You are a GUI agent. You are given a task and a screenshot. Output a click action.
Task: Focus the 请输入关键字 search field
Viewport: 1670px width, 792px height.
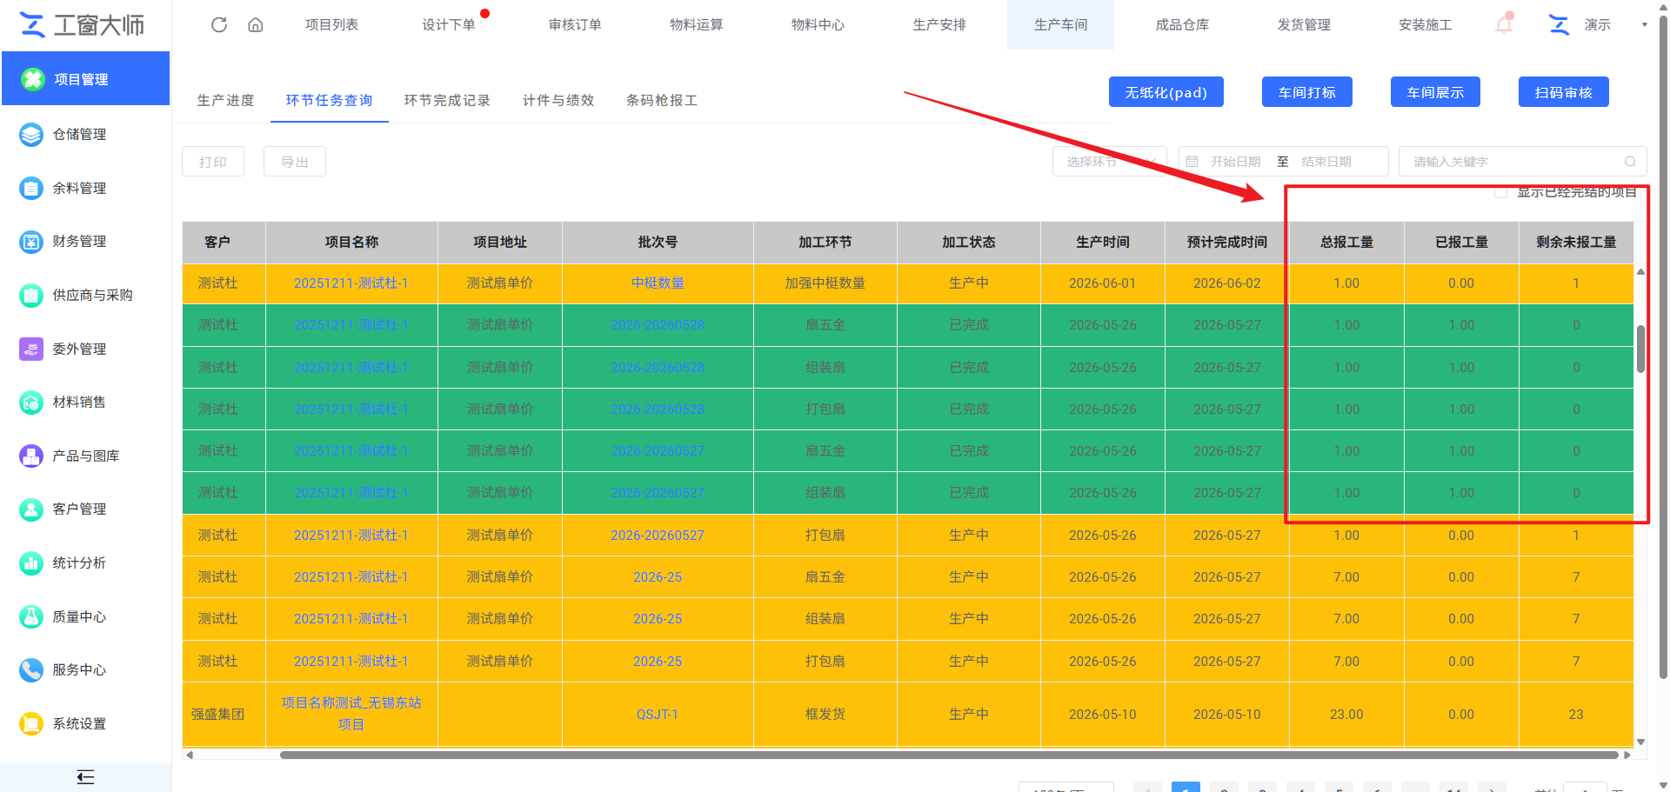coord(1513,162)
